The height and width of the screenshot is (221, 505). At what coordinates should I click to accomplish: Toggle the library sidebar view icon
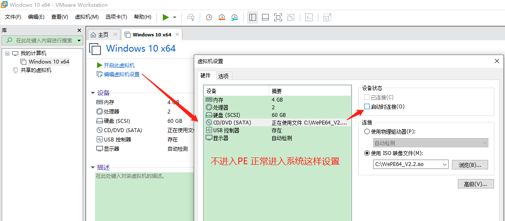coord(253,17)
